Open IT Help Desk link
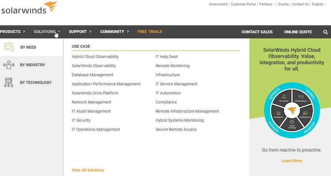Screen dimensions: 331x176 click(167, 57)
